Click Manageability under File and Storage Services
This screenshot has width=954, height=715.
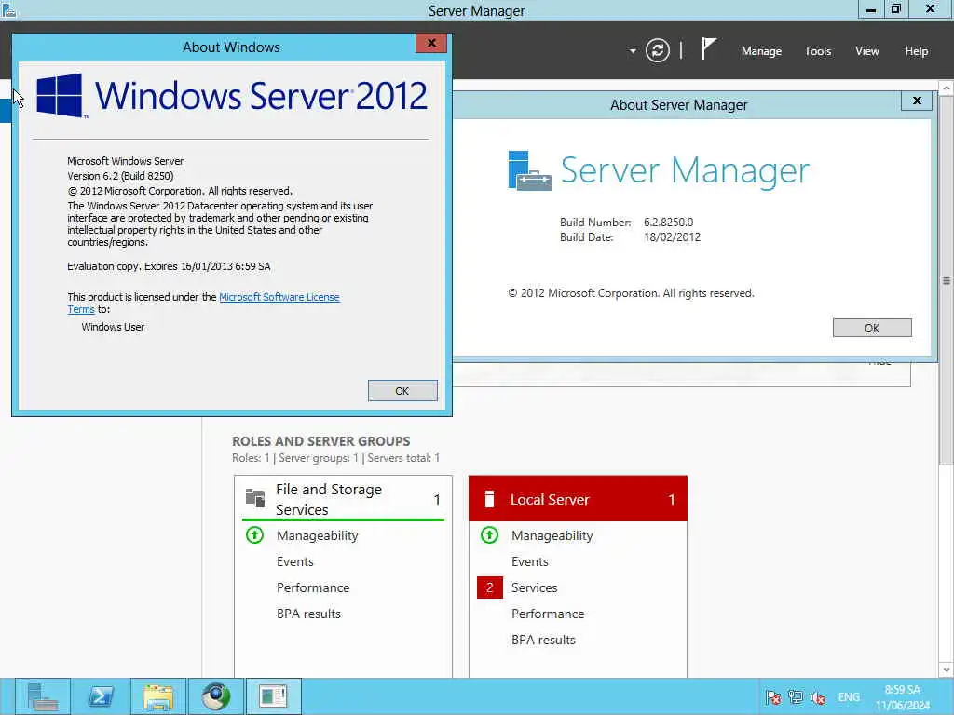click(x=317, y=535)
